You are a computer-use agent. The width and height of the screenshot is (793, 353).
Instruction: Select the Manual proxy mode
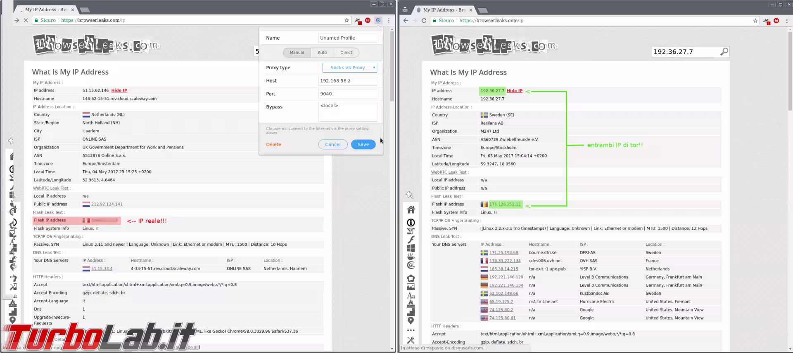(x=297, y=53)
